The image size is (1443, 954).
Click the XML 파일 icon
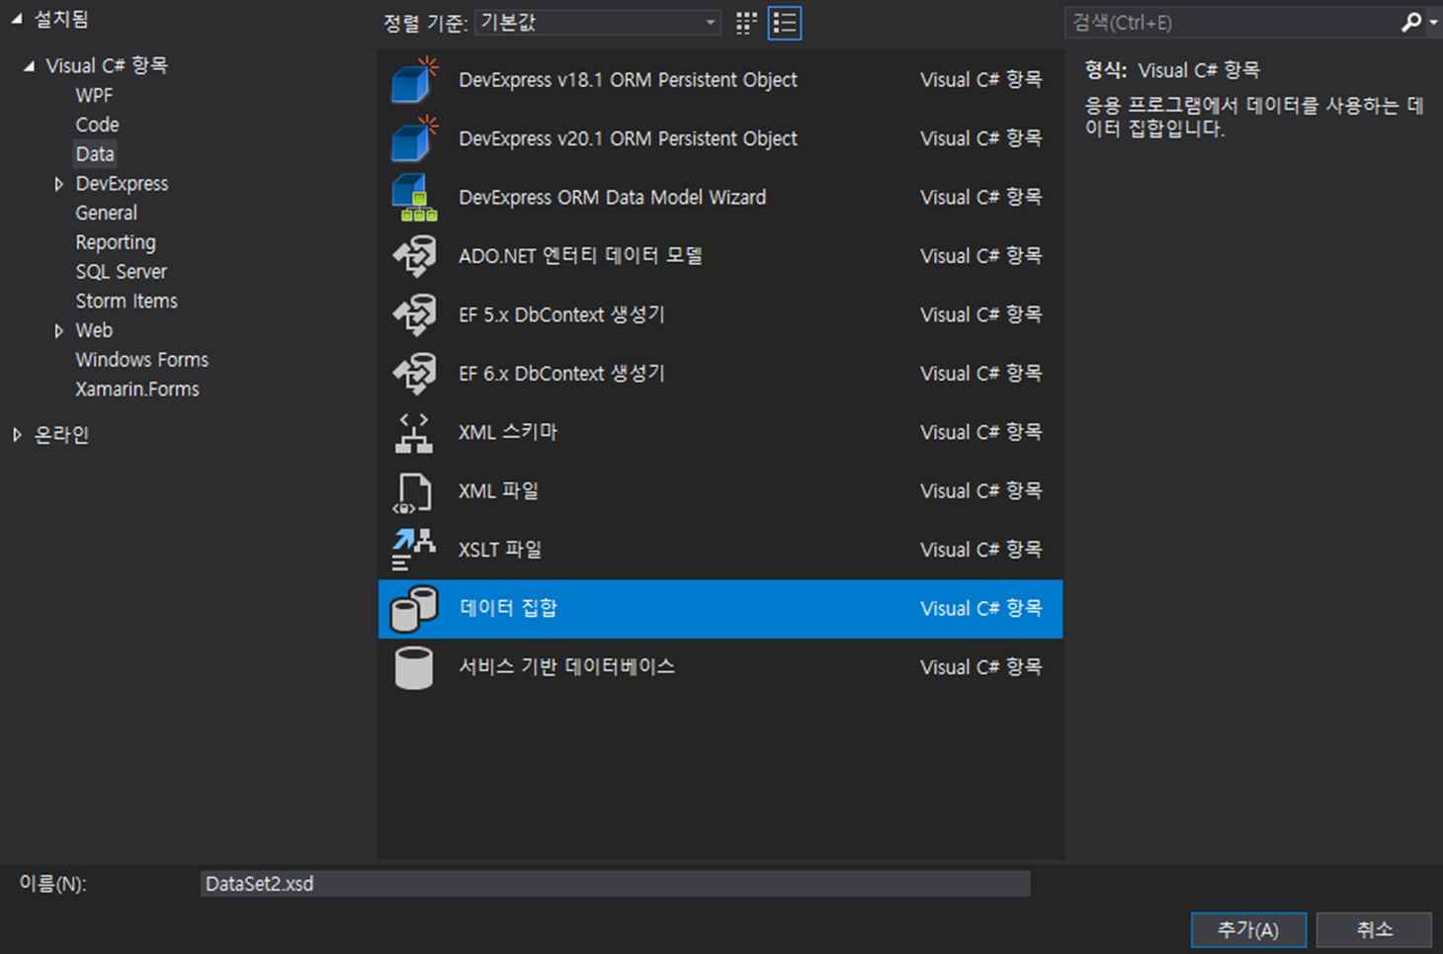[413, 491]
